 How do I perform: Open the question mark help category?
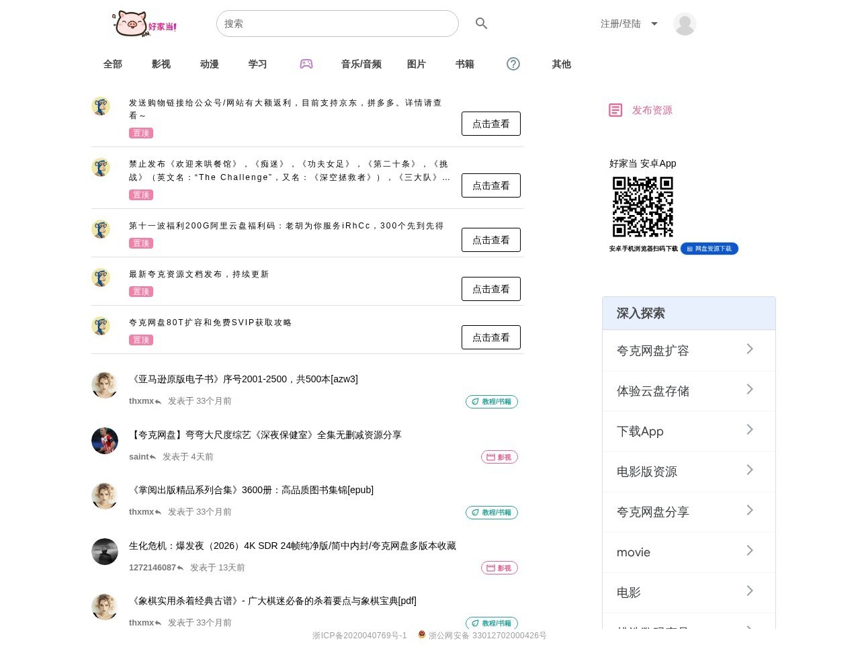513,64
